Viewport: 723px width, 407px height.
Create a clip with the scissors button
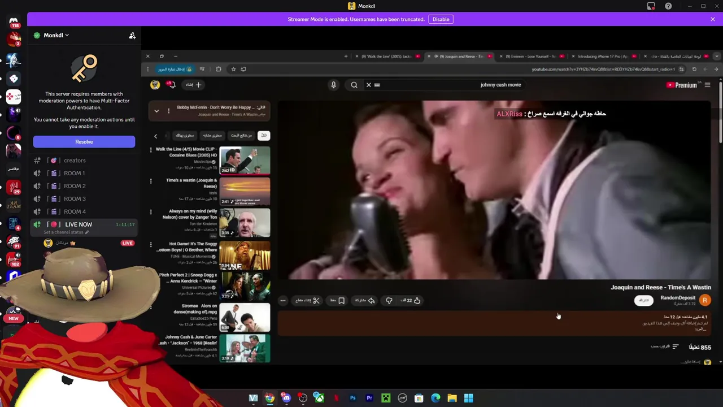(x=308, y=301)
